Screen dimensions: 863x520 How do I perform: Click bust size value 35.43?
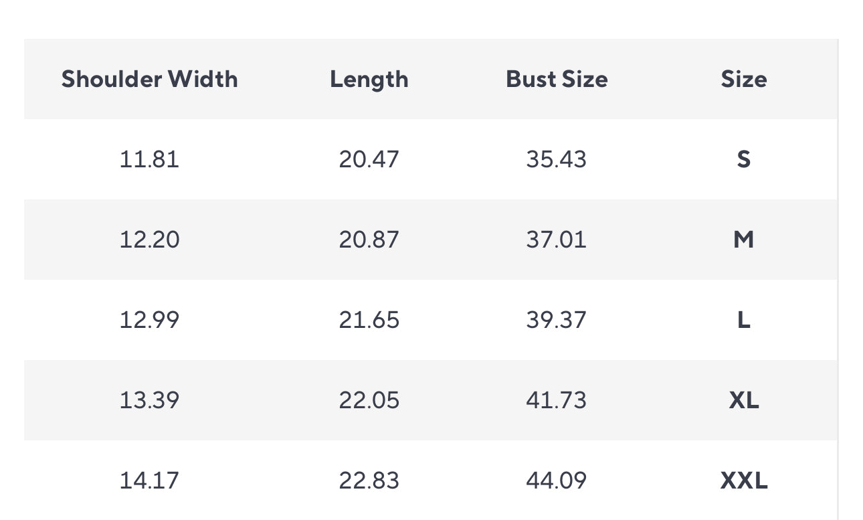557,159
